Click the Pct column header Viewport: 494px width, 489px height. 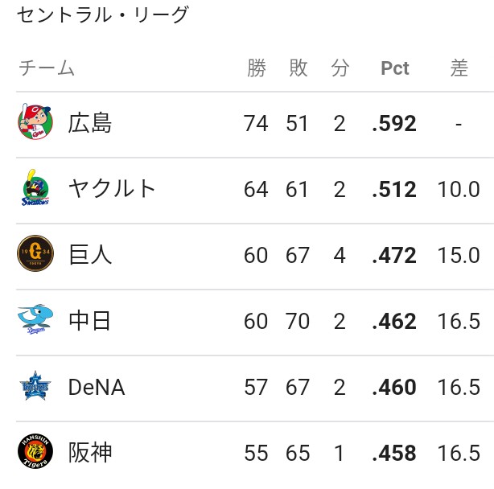[x=395, y=68]
